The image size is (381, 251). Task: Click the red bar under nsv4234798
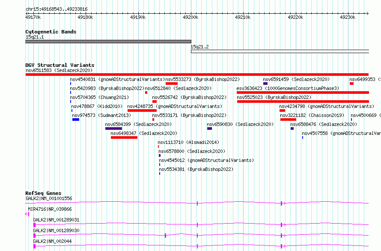[283, 111]
